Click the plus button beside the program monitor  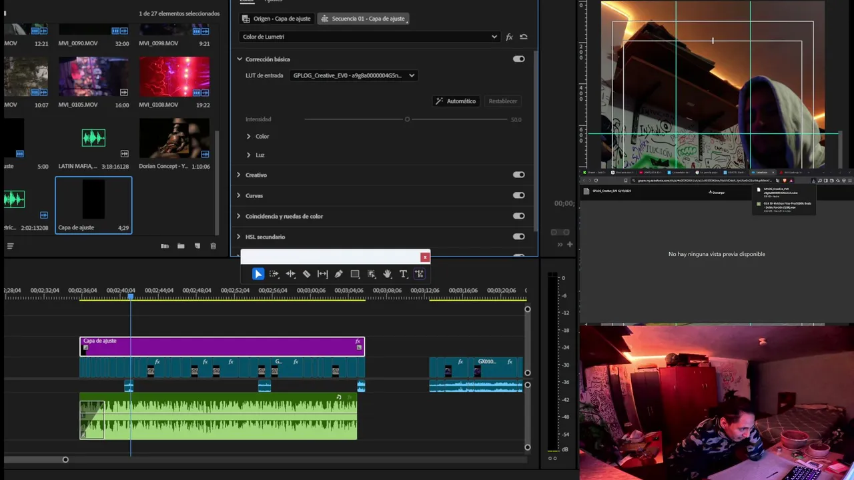pyautogui.click(x=569, y=245)
